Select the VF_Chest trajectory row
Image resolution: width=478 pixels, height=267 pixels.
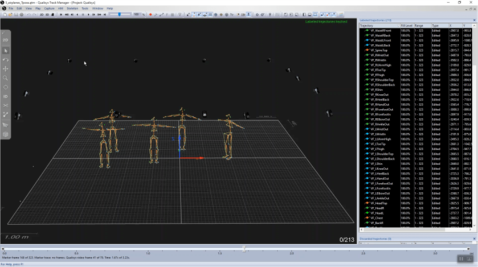tap(416, 218)
